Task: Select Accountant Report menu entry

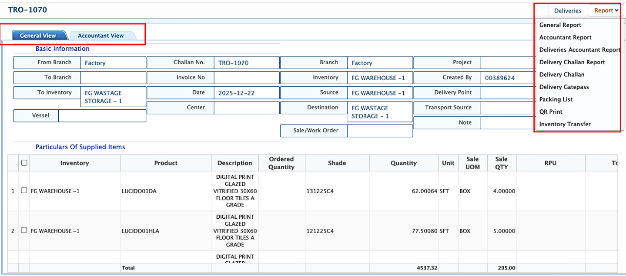Action: (565, 37)
